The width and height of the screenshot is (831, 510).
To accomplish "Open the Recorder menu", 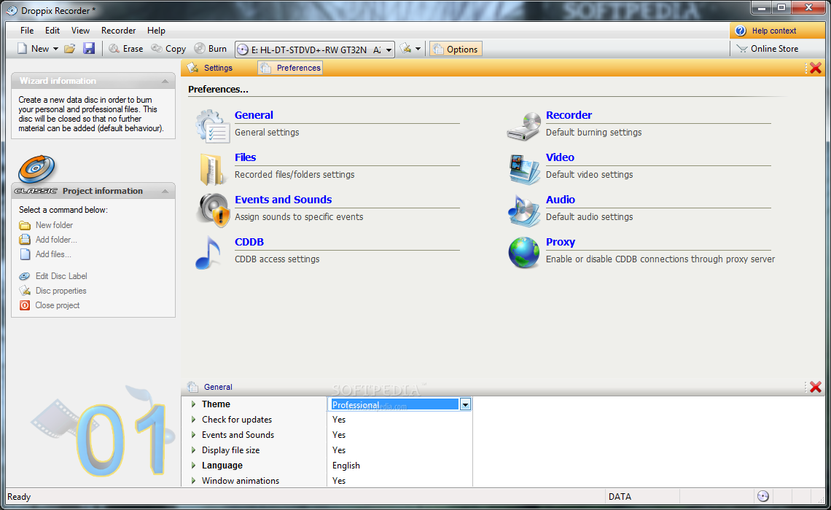I will [118, 31].
